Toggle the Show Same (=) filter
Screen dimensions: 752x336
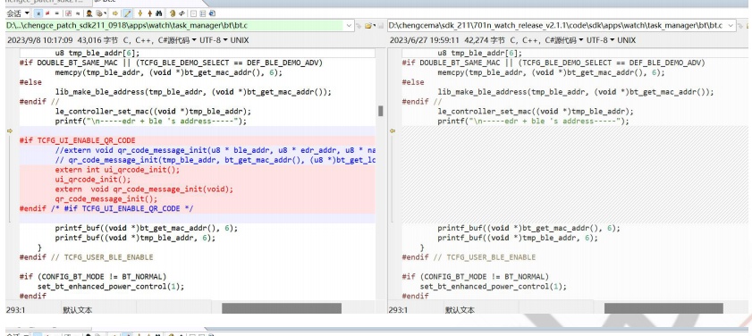click(x=57, y=13)
